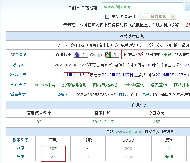Screen dimensions: 190x163
Task: Click the ICP number 苏ICP备09053783号-7
Action: (94, 94)
